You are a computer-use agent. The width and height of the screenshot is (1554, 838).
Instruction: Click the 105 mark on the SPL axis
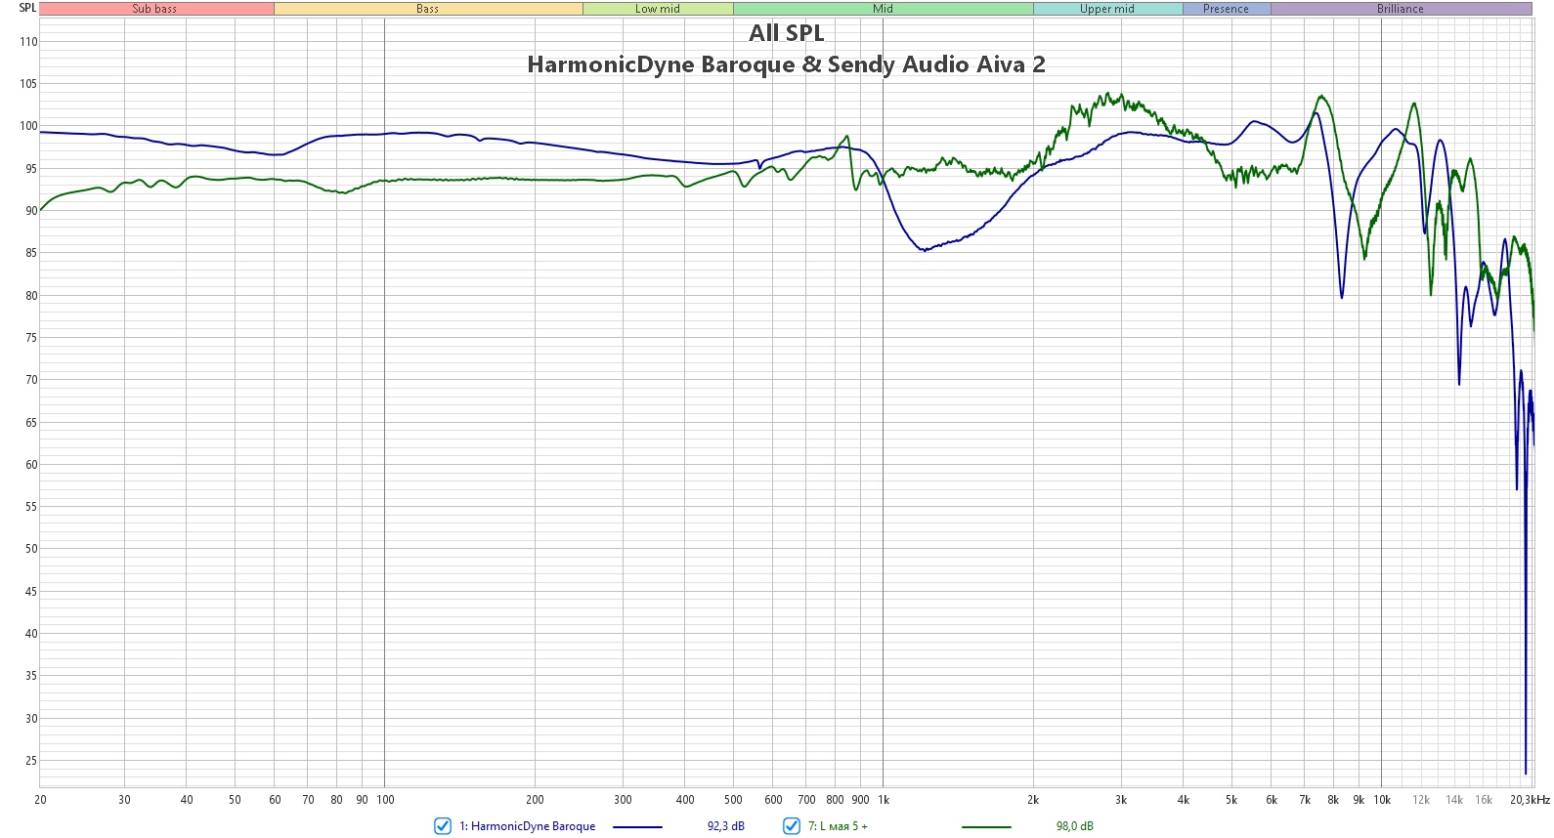[x=28, y=84]
